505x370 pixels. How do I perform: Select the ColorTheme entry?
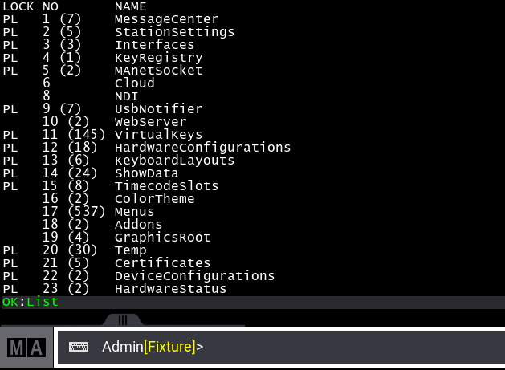(154, 199)
